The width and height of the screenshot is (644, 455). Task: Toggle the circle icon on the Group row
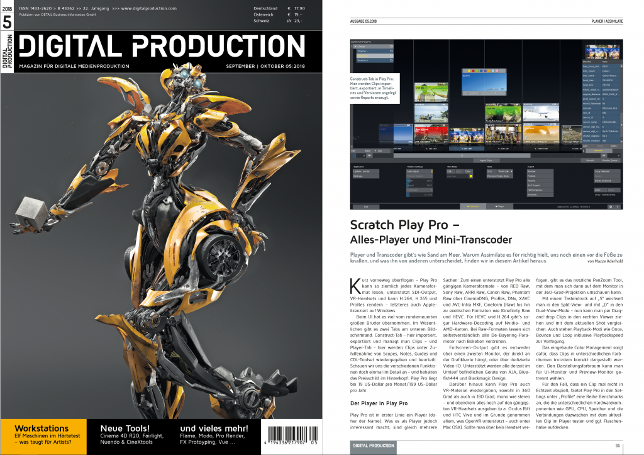(391, 47)
